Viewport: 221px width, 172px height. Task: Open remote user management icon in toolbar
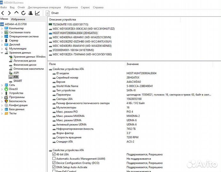(30, 13)
